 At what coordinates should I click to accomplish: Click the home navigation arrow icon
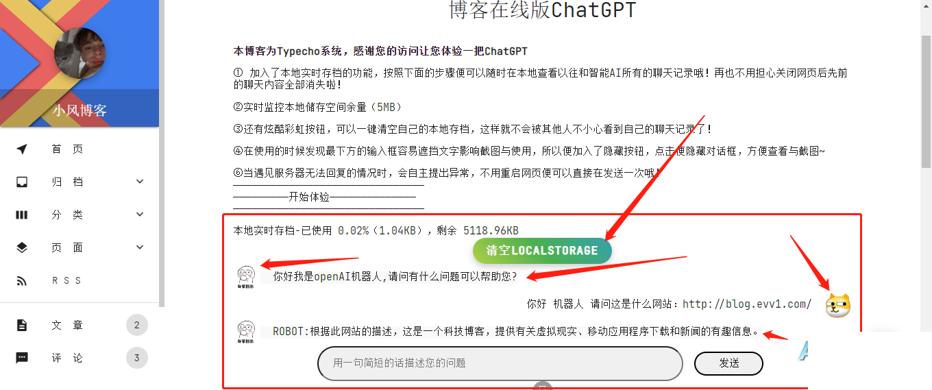pos(22,149)
